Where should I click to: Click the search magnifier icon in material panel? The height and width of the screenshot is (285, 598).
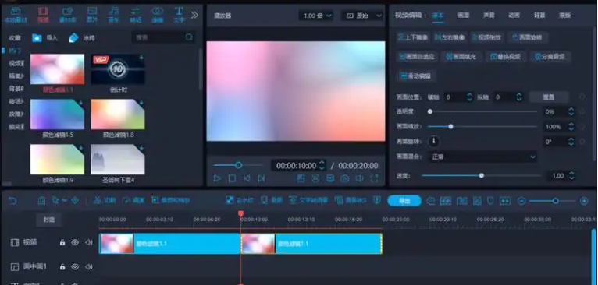[189, 37]
